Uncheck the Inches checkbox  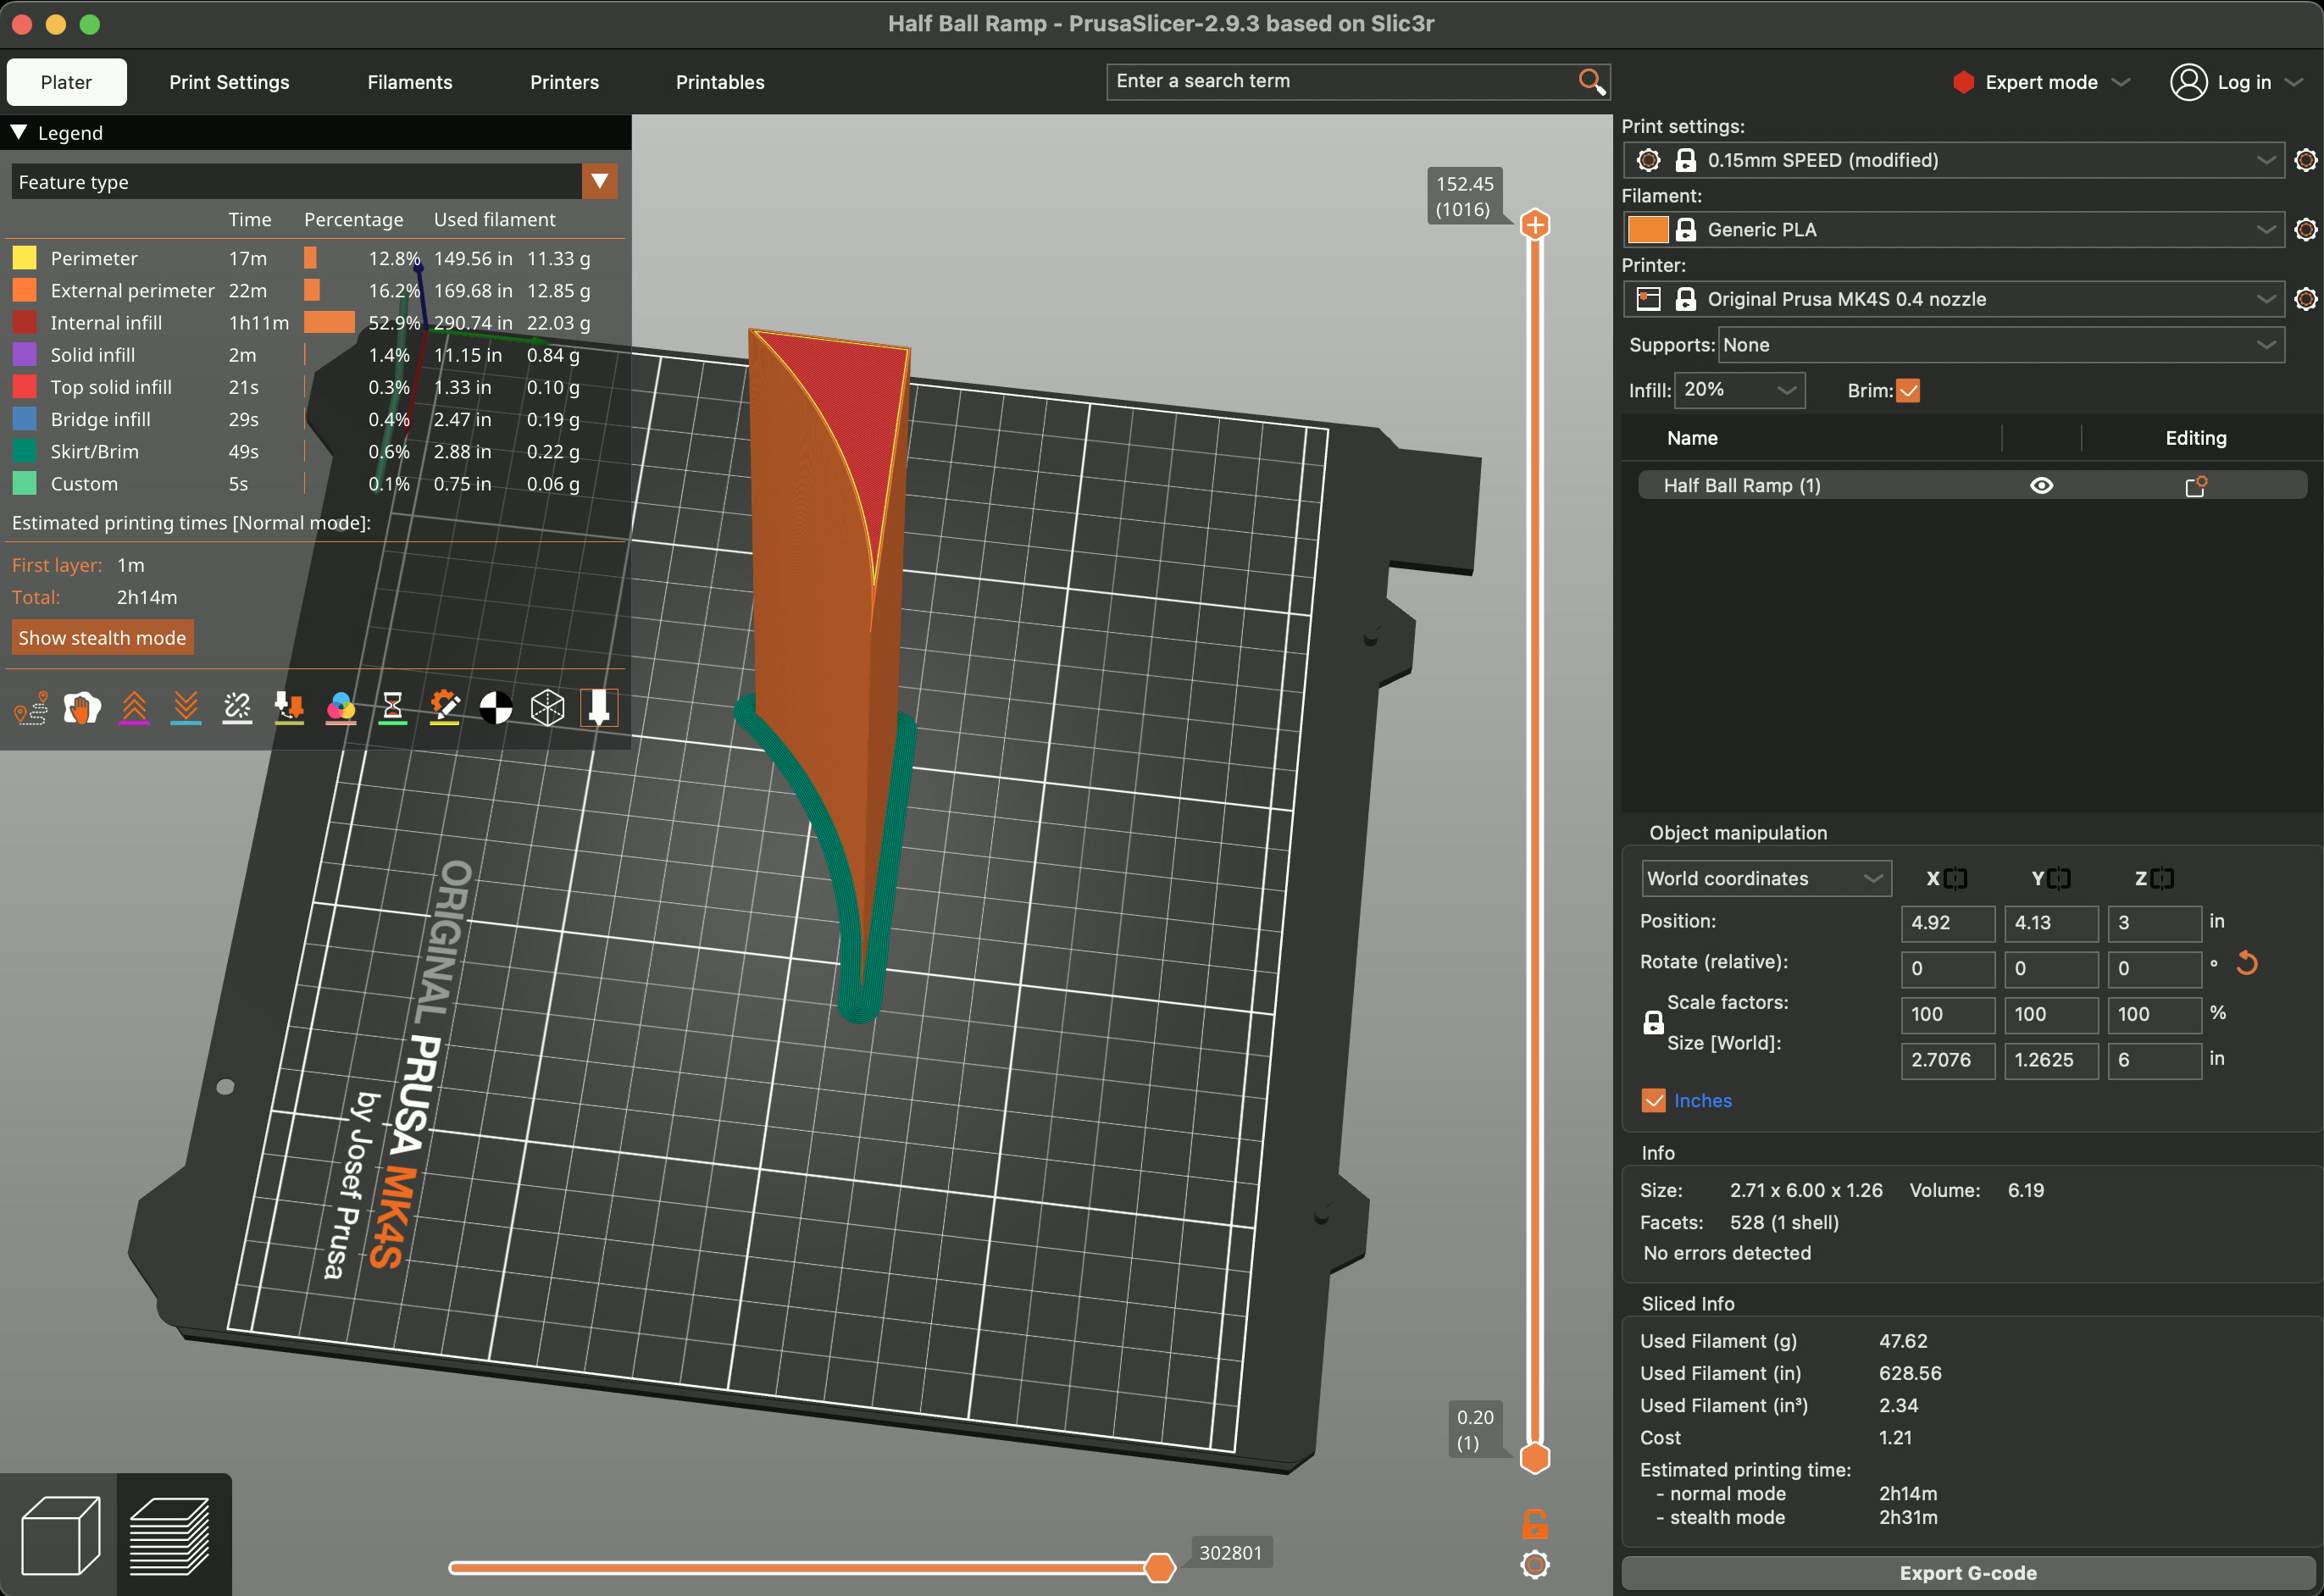coord(1654,1101)
